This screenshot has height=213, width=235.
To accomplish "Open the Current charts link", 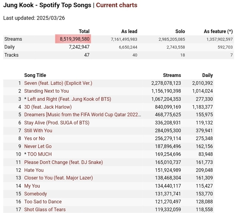I will tap(117, 5).
